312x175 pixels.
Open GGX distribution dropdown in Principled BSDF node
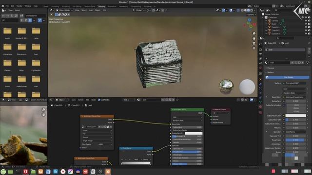[x=187, y=117]
